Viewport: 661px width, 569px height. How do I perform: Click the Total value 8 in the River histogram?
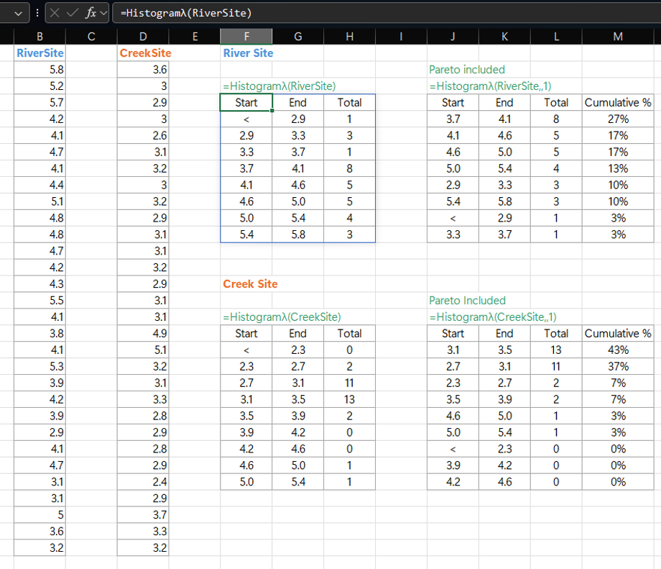(x=349, y=168)
